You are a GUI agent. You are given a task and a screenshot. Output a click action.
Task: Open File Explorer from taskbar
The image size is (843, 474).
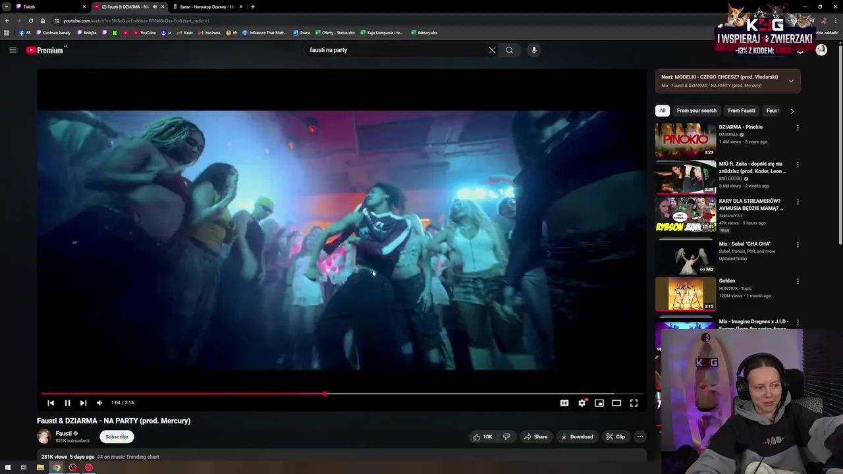[40, 467]
